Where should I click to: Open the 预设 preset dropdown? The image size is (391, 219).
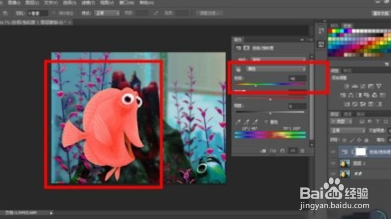pos(278,59)
